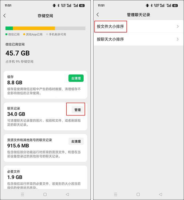Tap 34.0 GB chat records value

(x=16, y=114)
